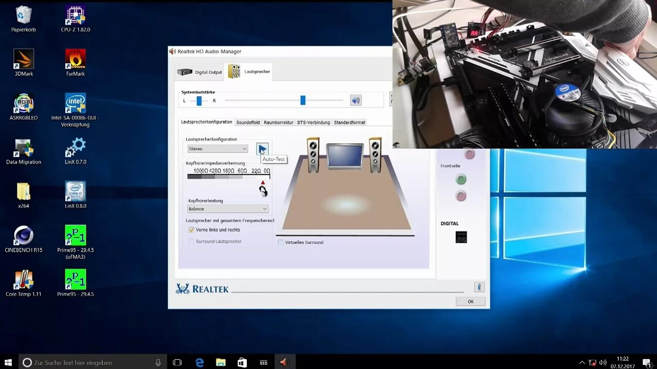
Task: Open the Raumkorrektur tab
Action: point(279,122)
